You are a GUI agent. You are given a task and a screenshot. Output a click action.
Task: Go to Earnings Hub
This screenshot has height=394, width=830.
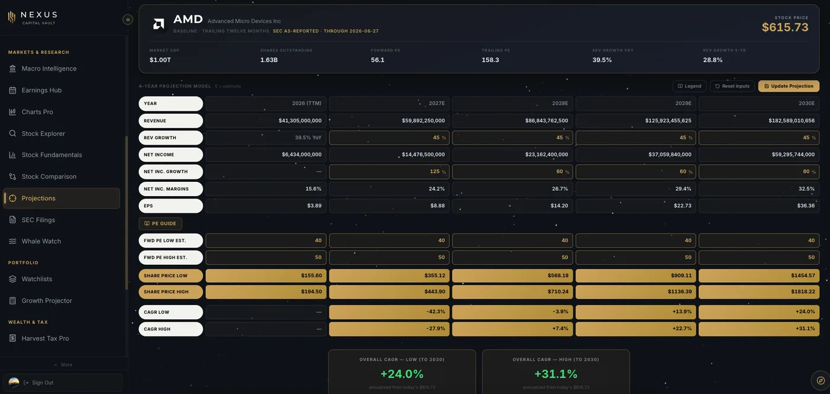[62, 90]
